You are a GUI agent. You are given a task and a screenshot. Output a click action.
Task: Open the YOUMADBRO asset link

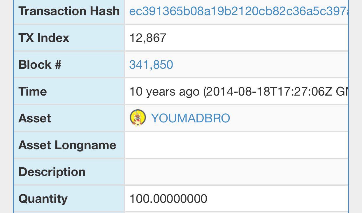(190, 118)
